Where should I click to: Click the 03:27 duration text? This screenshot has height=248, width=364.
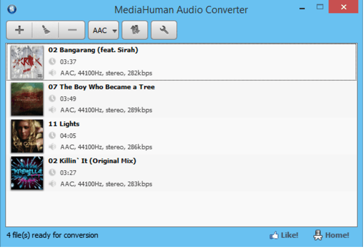[68, 173]
